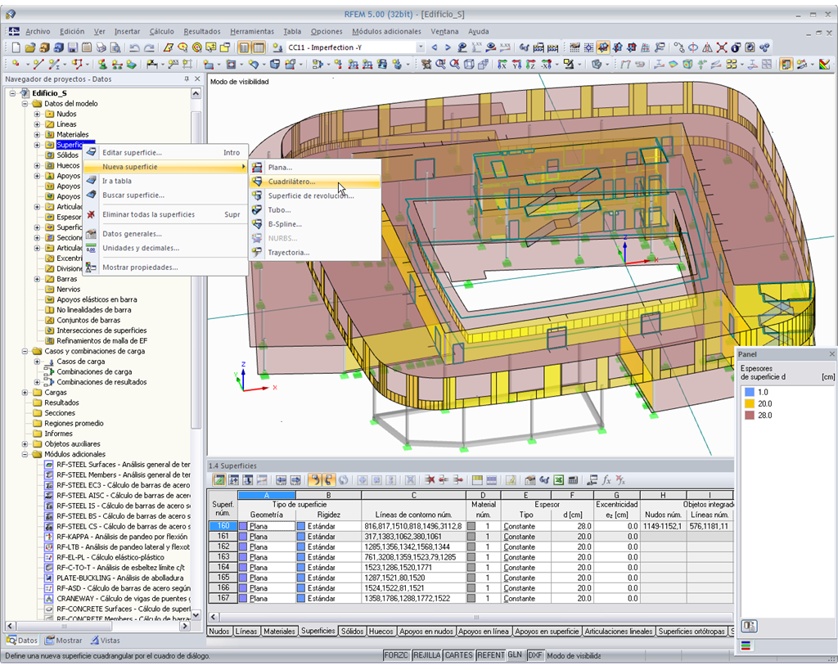The width and height of the screenshot is (838, 670).
Task: Toggle the table display button in toolbar
Action: pos(259,47)
